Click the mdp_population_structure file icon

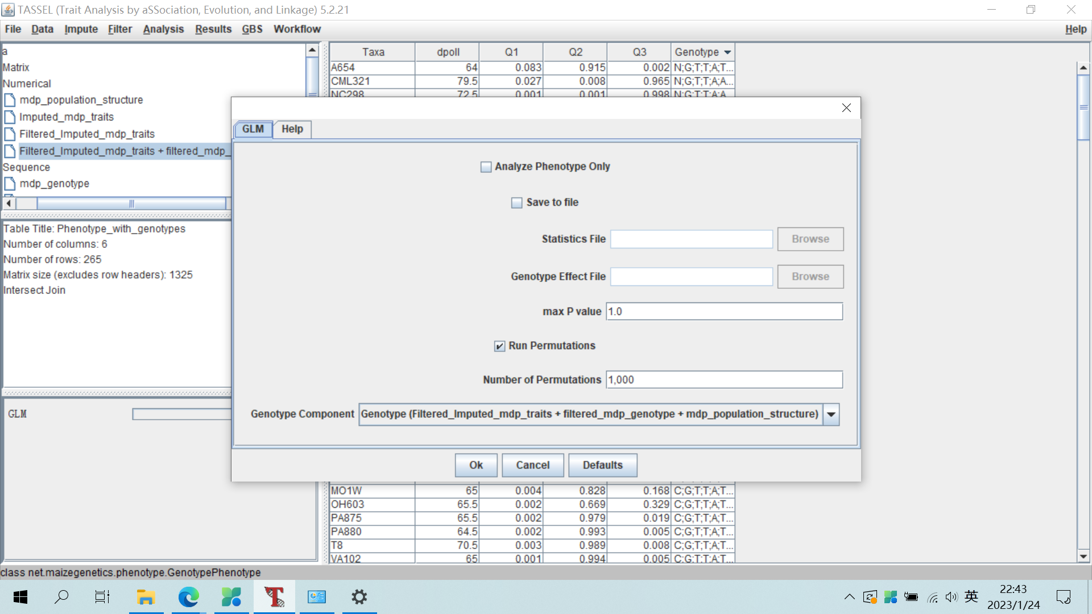point(10,100)
